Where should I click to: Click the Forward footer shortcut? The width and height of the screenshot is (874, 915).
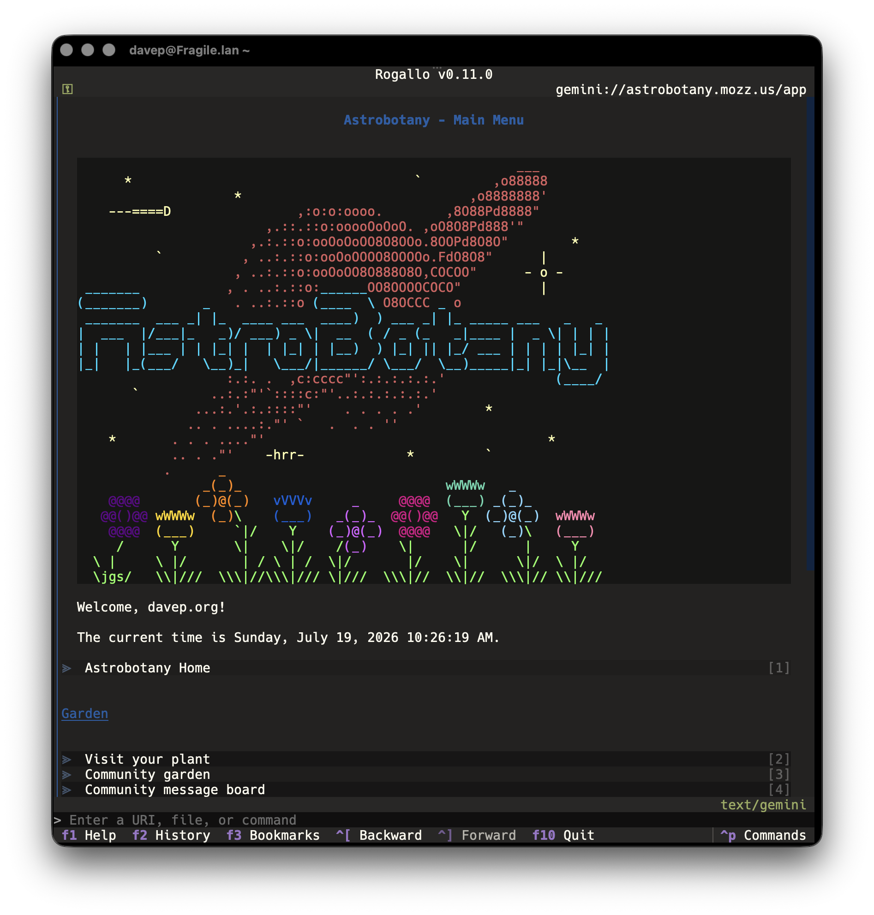coord(477,835)
